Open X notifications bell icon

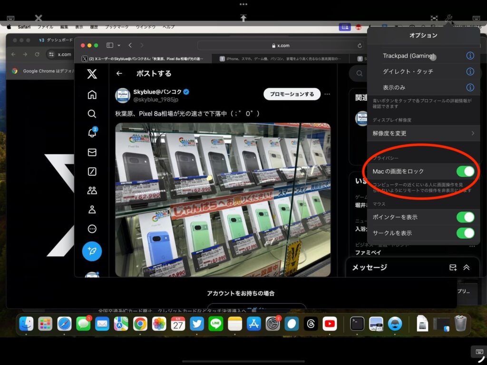pyautogui.click(x=92, y=133)
